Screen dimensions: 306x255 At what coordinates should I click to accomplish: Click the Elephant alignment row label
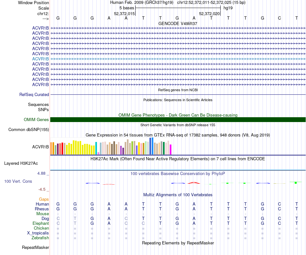pos(41,223)
